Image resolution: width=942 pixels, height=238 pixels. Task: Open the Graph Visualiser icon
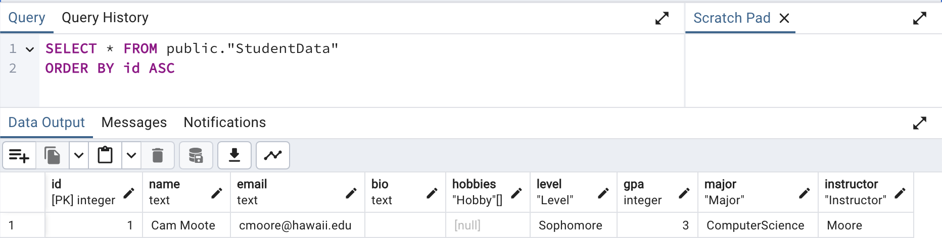[x=273, y=156]
